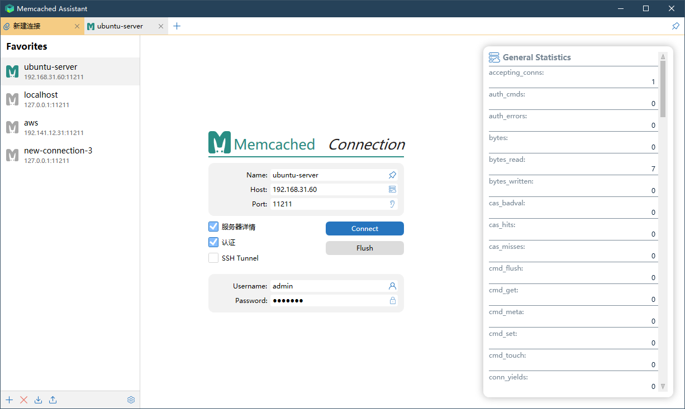The width and height of the screenshot is (685, 409).
Task: Click the localhost favorite's Memcached icon
Action: (x=12, y=99)
